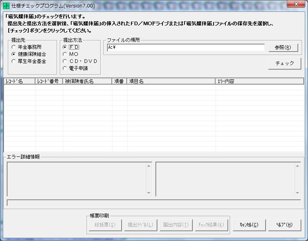
Task: Close the 仕様チェックプログラム window
Action: click(296, 4)
